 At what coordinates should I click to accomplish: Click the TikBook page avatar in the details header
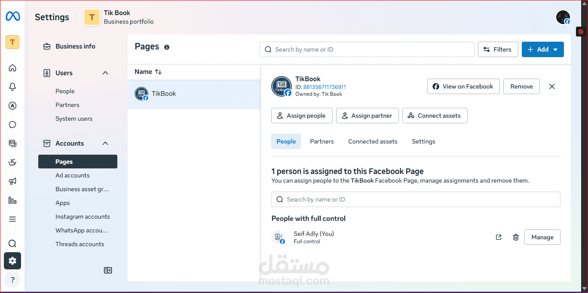282,86
